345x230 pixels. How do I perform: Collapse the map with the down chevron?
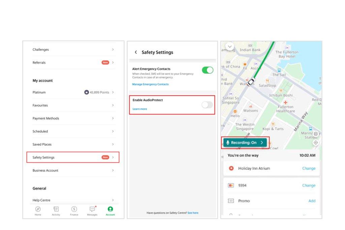230,46
